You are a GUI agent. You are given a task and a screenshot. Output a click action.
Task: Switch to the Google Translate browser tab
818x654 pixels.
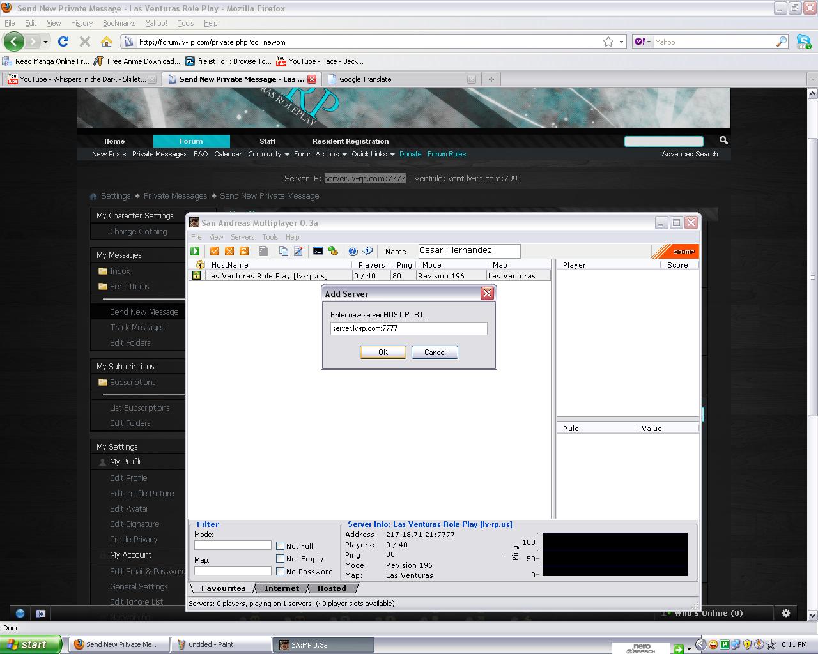(x=401, y=79)
